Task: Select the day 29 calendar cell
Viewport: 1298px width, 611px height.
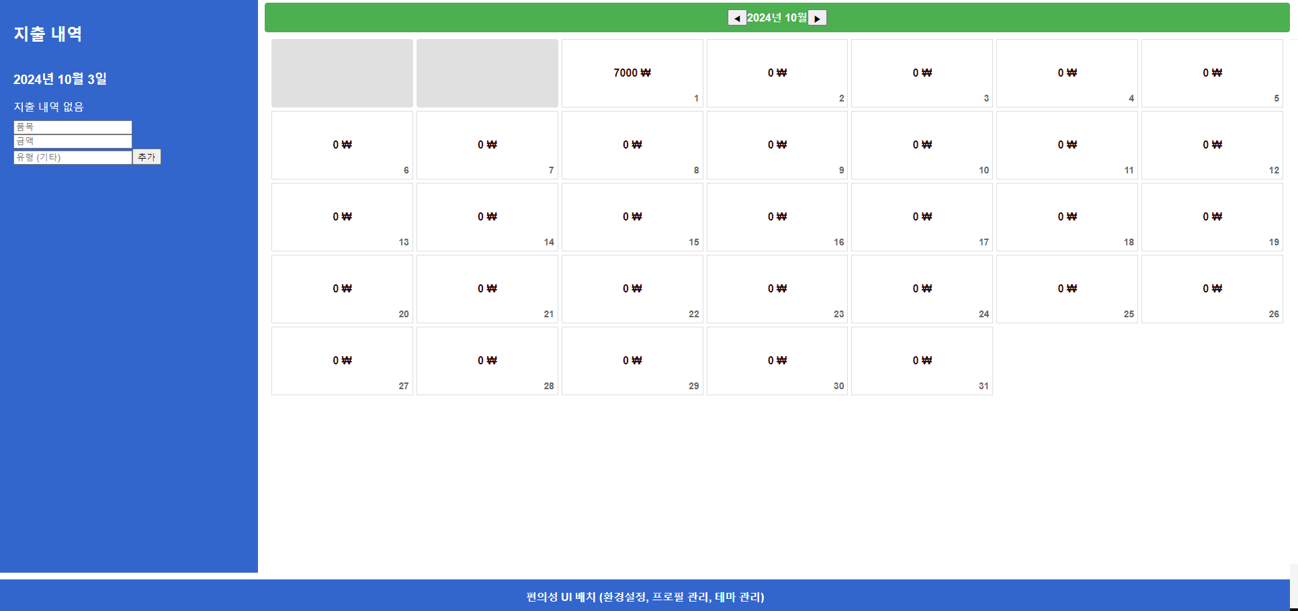Action: [632, 361]
